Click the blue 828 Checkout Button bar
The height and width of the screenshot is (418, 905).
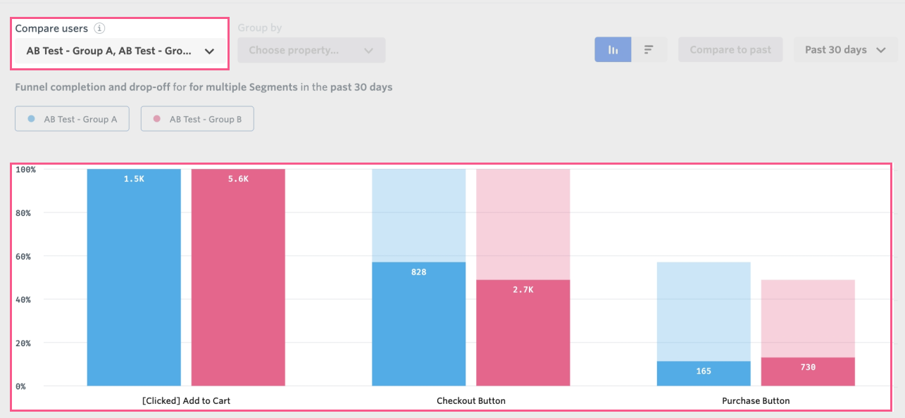click(418, 324)
